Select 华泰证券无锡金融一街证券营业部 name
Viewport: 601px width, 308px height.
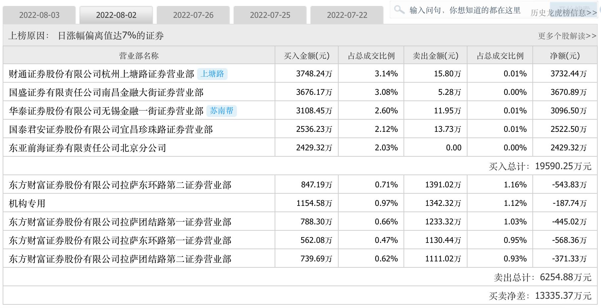click(106, 111)
